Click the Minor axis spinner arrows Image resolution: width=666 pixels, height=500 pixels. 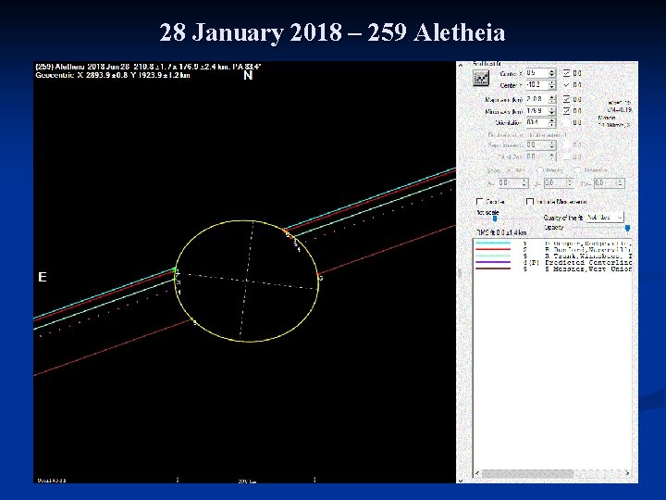[551, 111]
